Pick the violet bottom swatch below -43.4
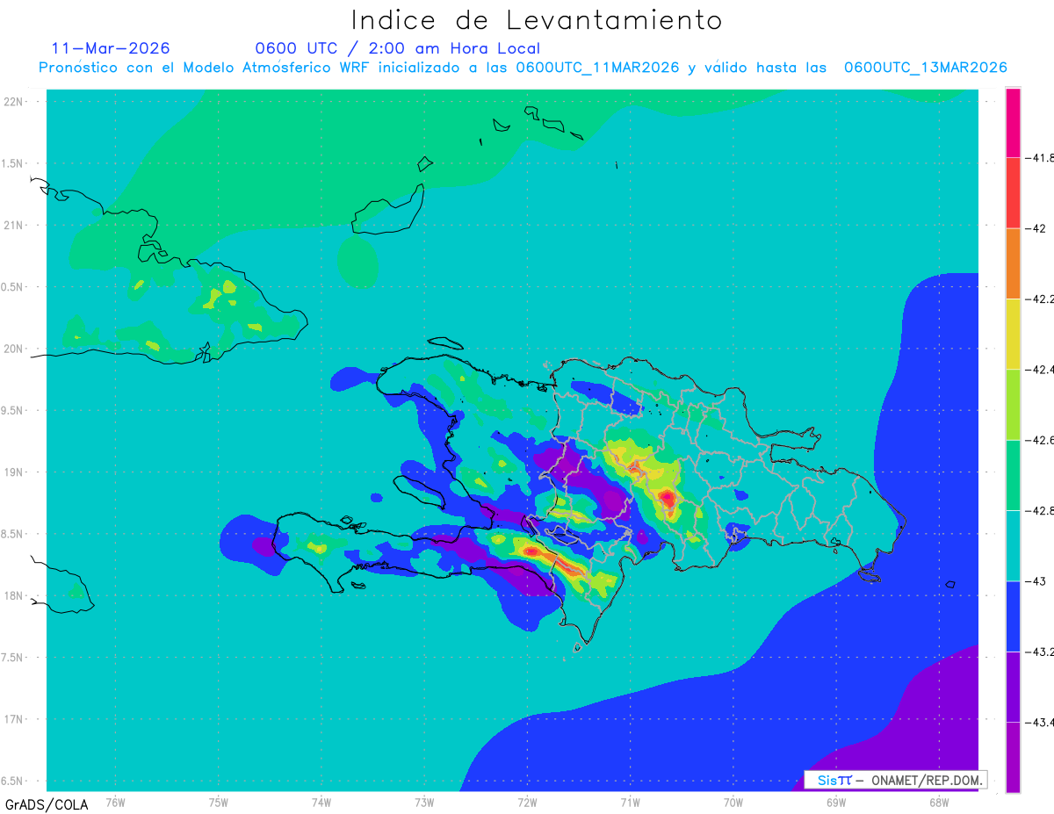The width and height of the screenshot is (1054, 814). [1013, 757]
